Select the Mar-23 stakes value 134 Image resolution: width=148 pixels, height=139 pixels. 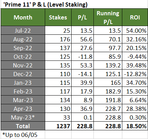tap(58, 100)
